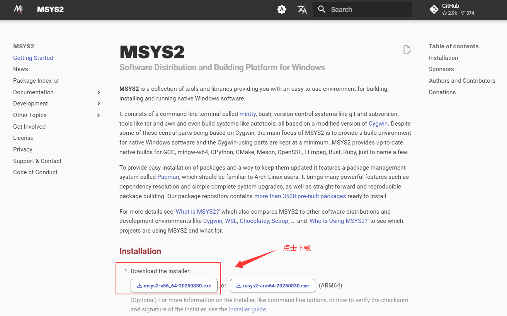The height and width of the screenshot is (316, 507).
Task: Open the News page from the sidebar
Action: 20,69
